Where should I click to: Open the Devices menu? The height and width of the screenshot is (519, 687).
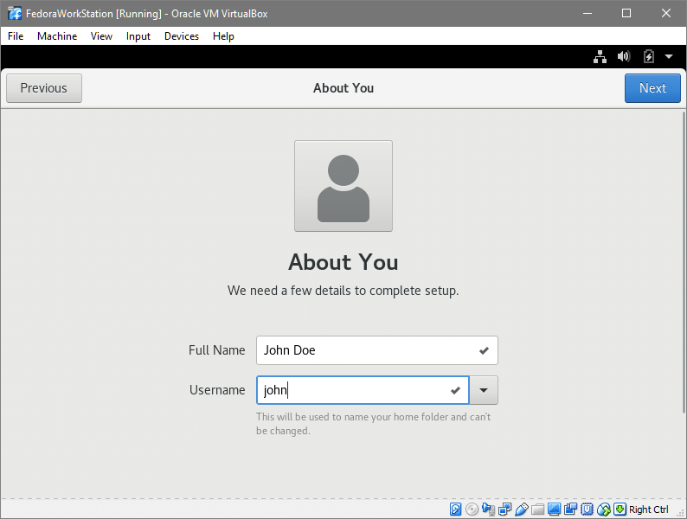pyautogui.click(x=181, y=36)
